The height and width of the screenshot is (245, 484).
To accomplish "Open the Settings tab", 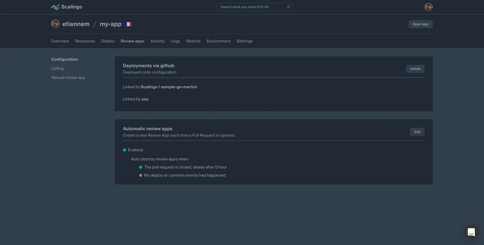I will (245, 41).
